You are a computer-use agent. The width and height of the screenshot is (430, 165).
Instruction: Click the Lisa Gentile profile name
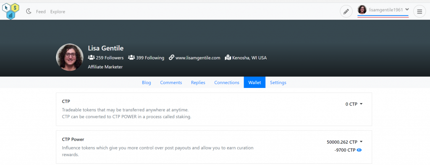105,48
